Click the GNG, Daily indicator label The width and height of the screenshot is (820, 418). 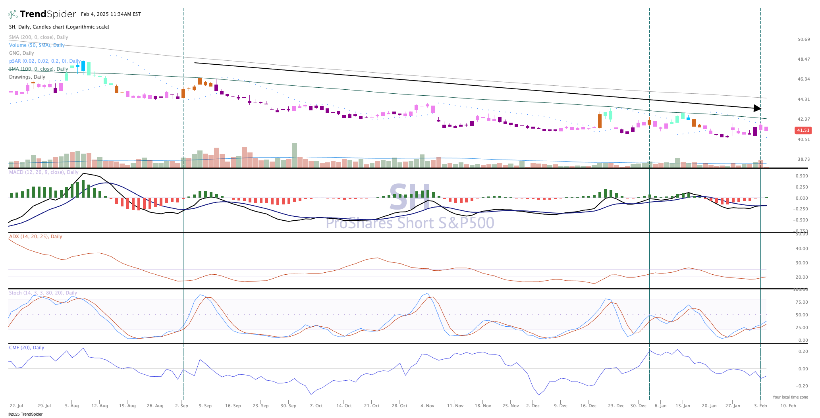[21, 53]
